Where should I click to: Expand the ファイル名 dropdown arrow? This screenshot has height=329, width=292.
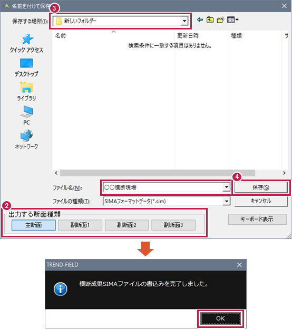click(226, 187)
